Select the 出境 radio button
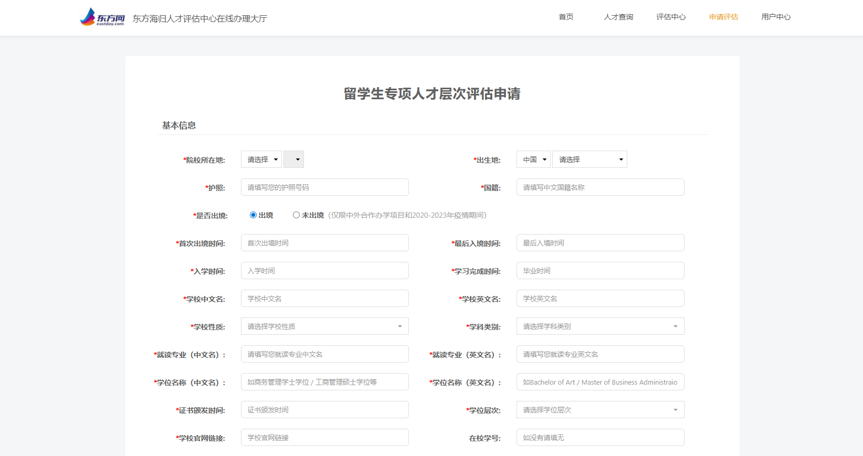Screen dimensions: 863x456 tap(254, 215)
